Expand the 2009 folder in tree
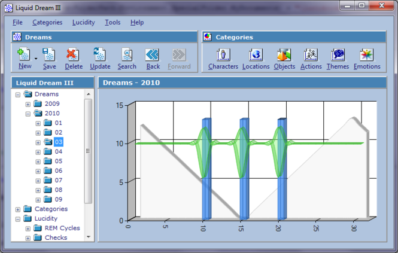398x253 pixels. (28, 104)
